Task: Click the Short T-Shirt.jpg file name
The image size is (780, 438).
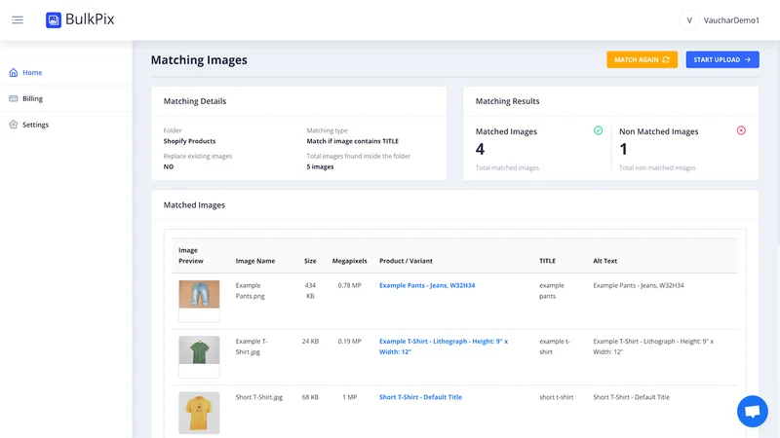Action: pyautogui.click(x=259, y=397)
